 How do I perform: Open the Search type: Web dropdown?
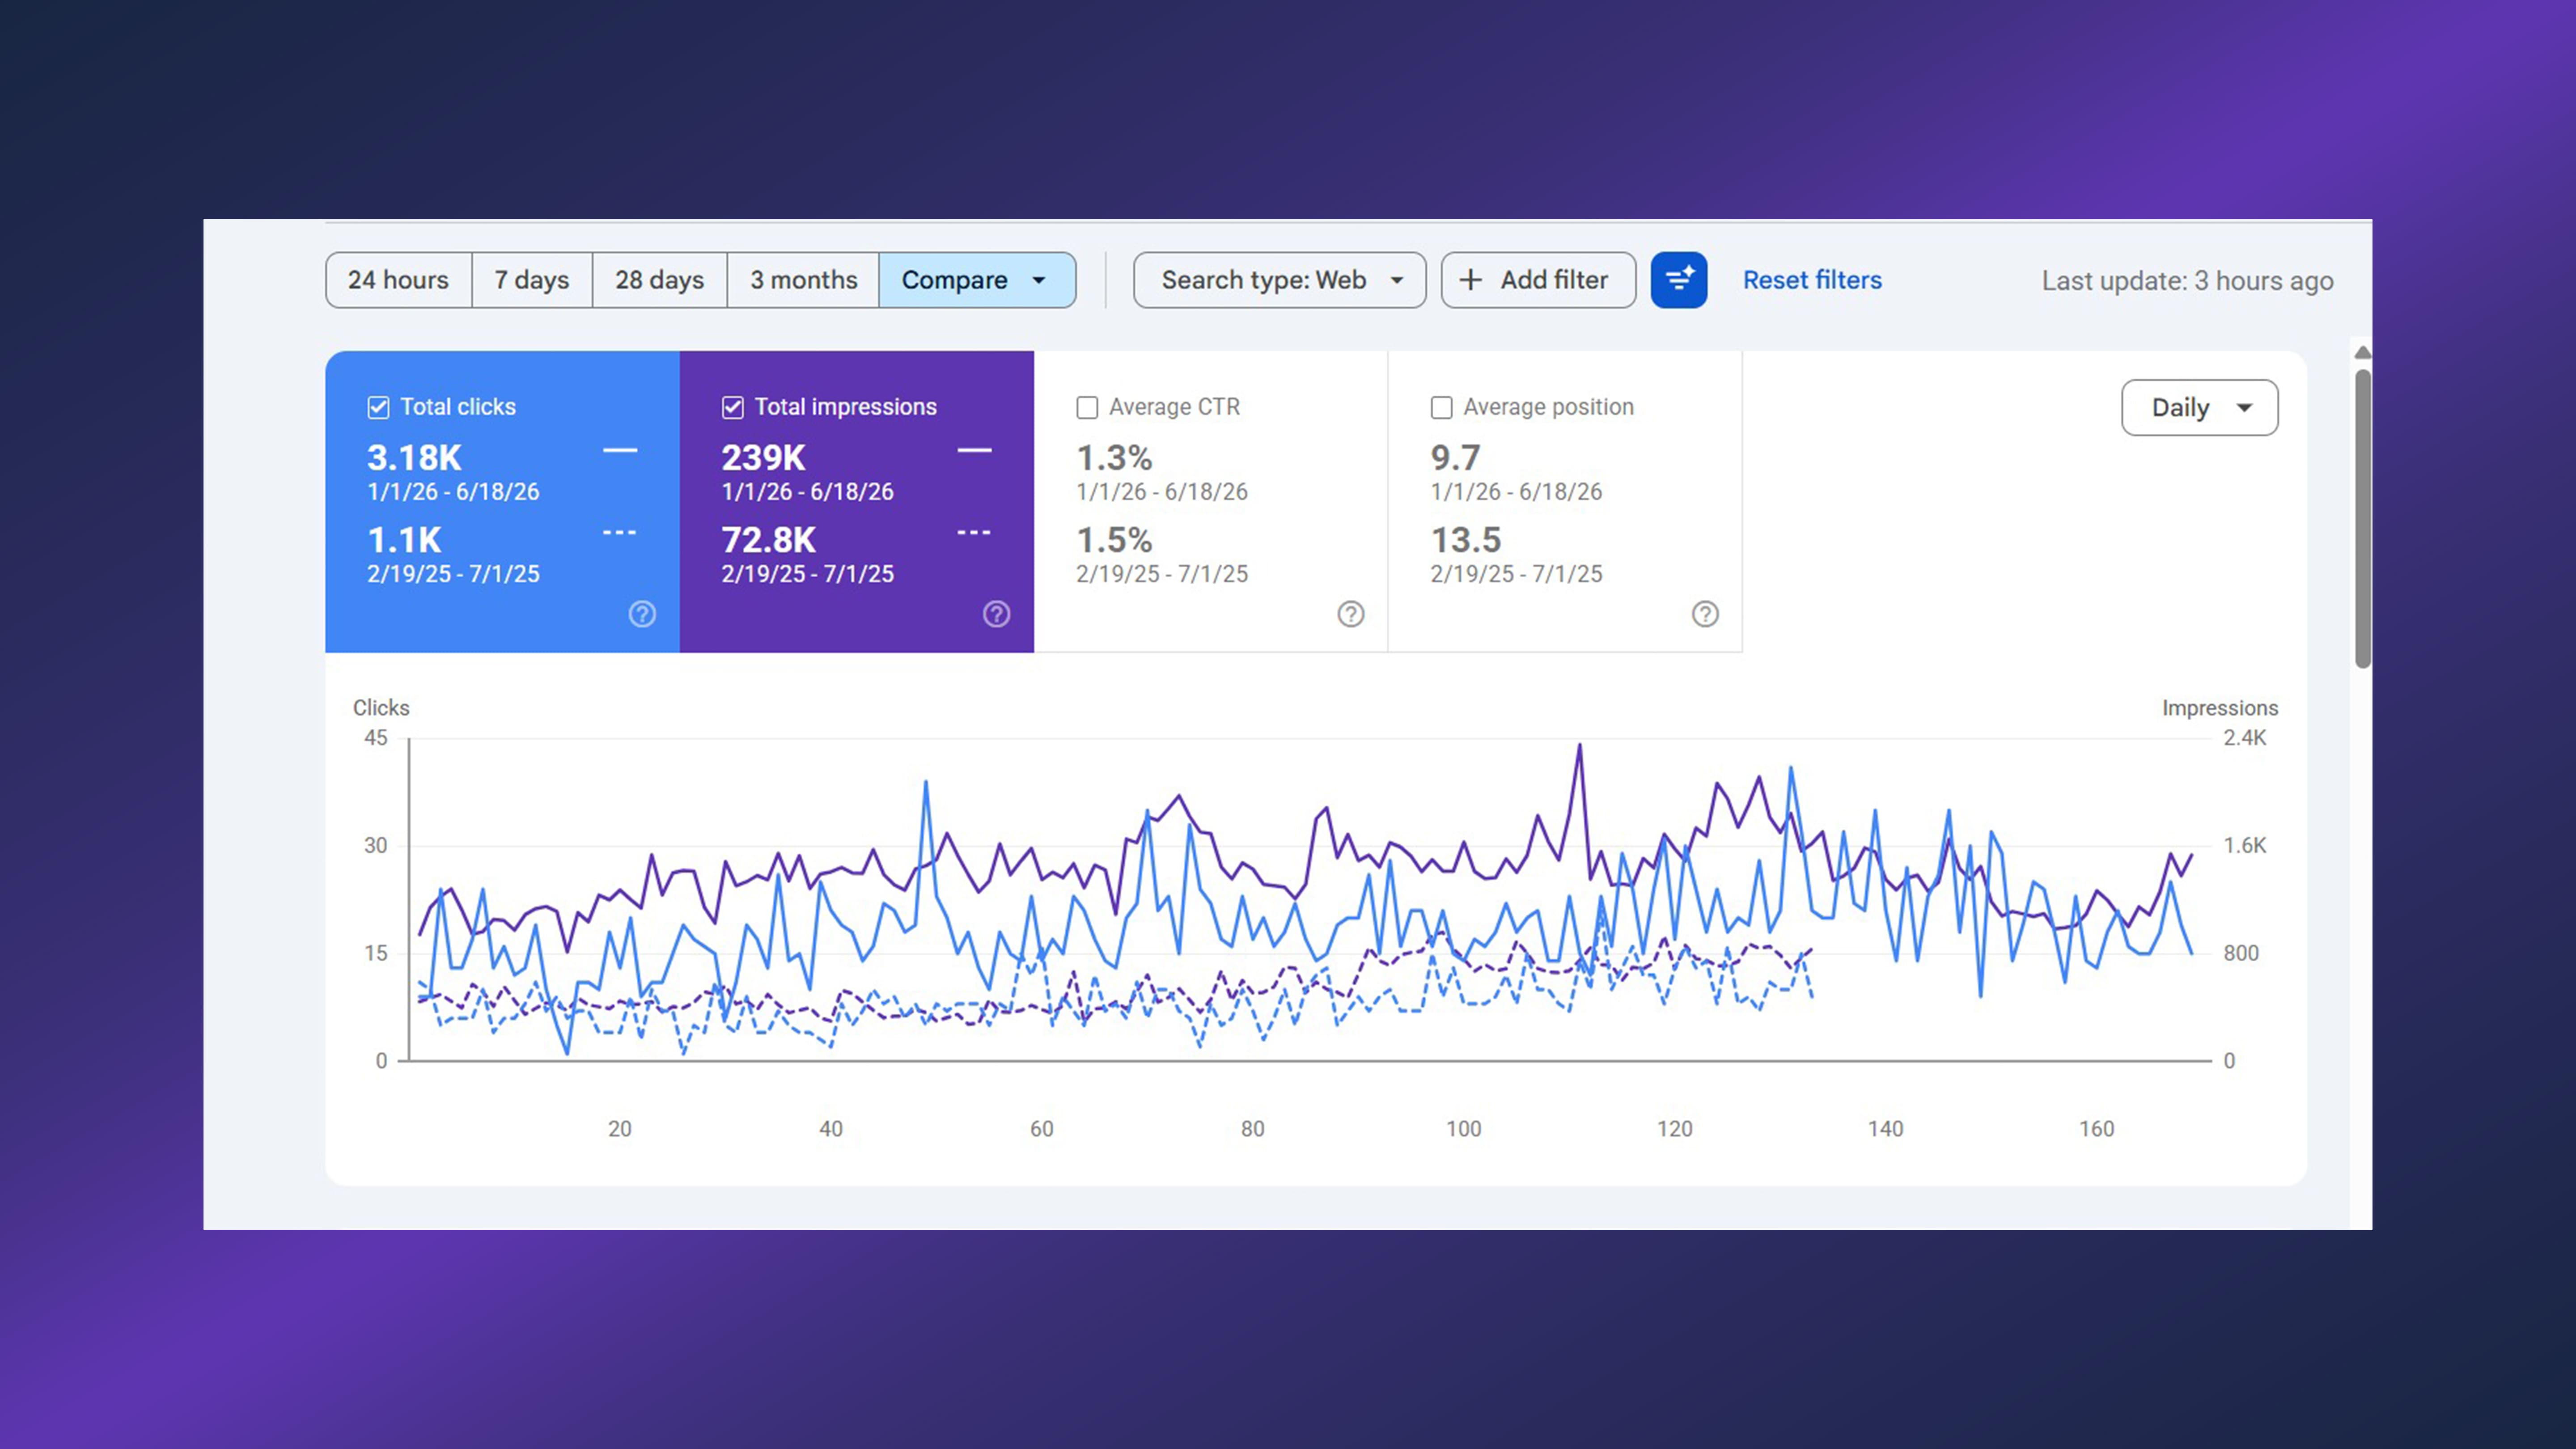pyautogui.click(x=1279, y=280)
